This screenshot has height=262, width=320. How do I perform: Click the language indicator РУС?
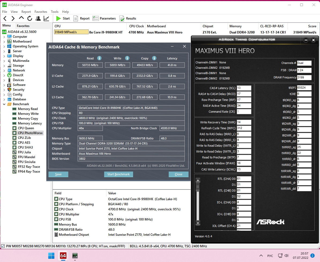click(x=270, y=256)
